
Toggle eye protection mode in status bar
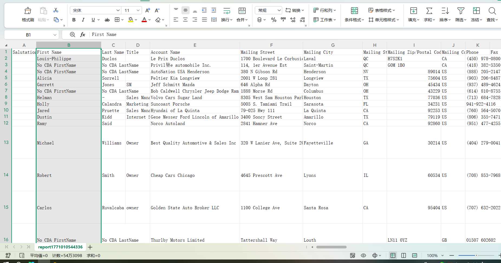click(x=363, y=255)
